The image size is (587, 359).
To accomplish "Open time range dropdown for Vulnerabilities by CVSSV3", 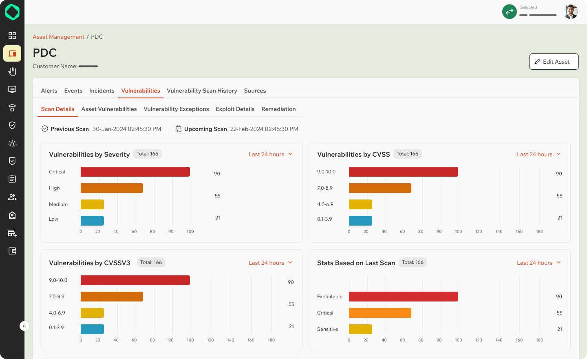I will pyautogui.click(x=271, y=263).
